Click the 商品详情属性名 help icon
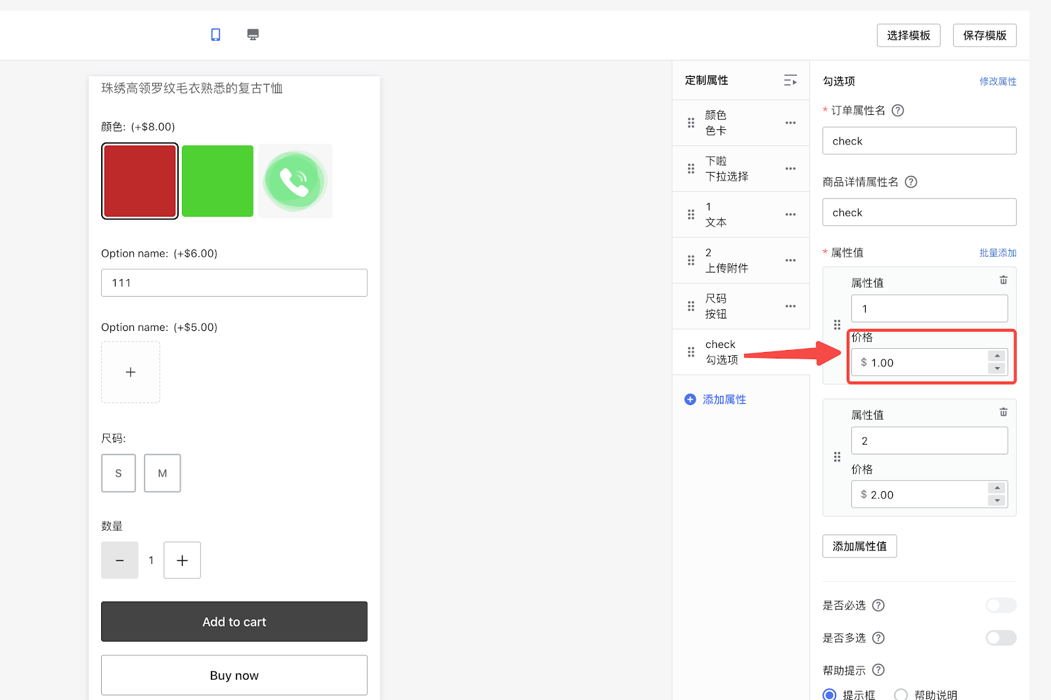 pos(911,182)
